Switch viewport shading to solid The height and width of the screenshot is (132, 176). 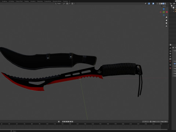pos(161,4)
